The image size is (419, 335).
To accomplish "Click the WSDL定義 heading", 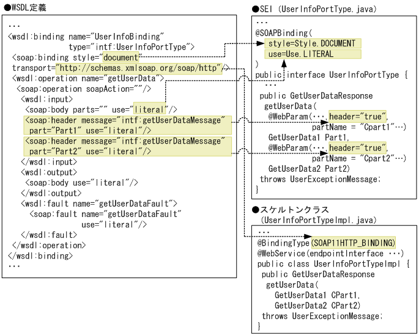I will (x=25, y=7).
